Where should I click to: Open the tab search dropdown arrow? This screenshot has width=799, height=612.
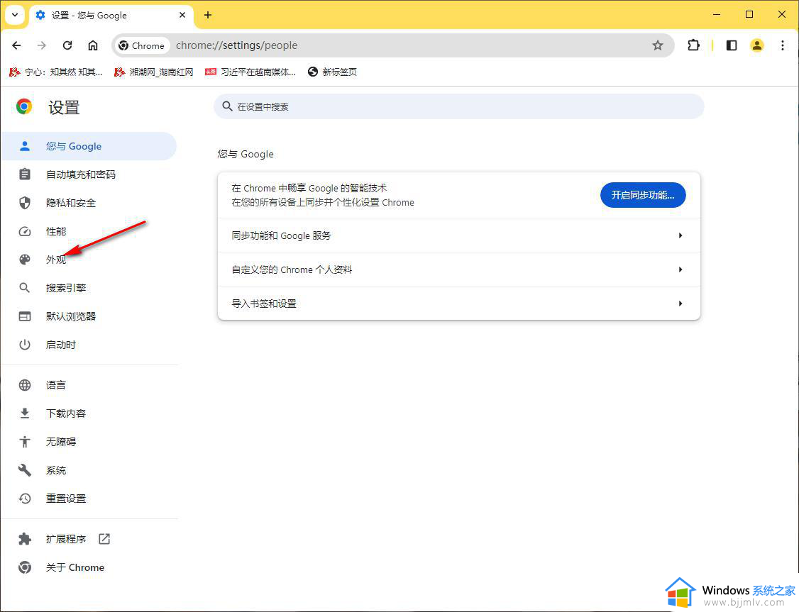[15, 15]
